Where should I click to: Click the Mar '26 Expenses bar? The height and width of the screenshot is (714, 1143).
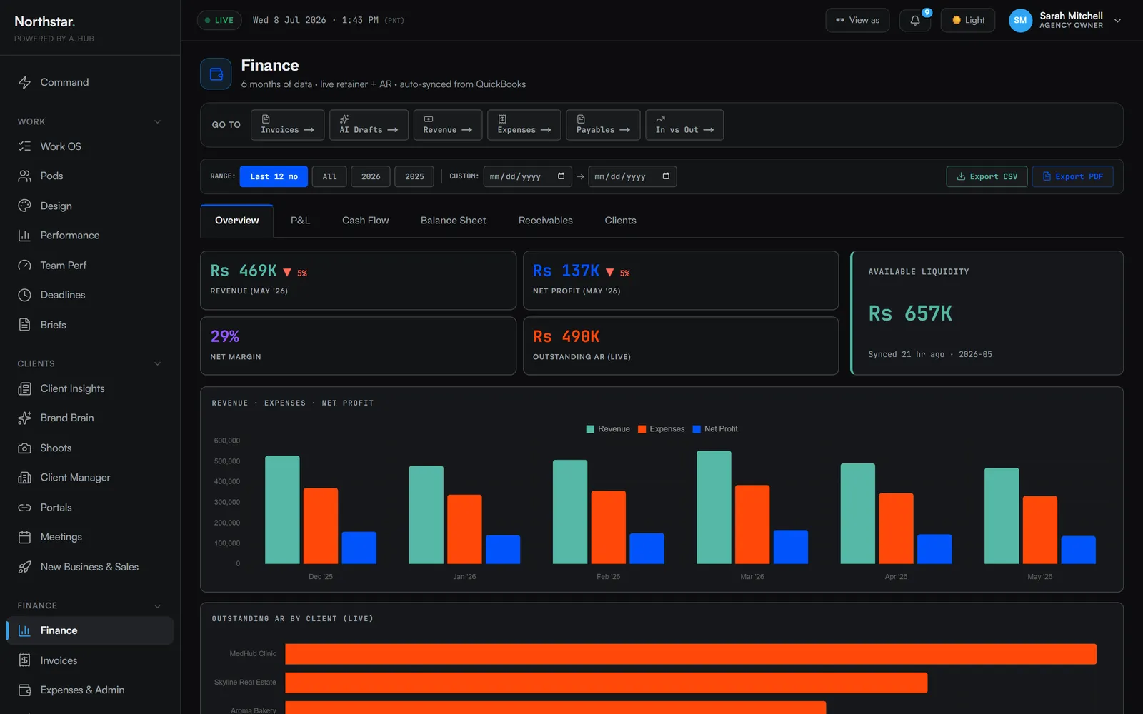pyautogui.click(x=752, y=525)
